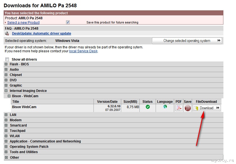Expand the Other category
This screenshot has height=164, width=236.
coord(6,157)
